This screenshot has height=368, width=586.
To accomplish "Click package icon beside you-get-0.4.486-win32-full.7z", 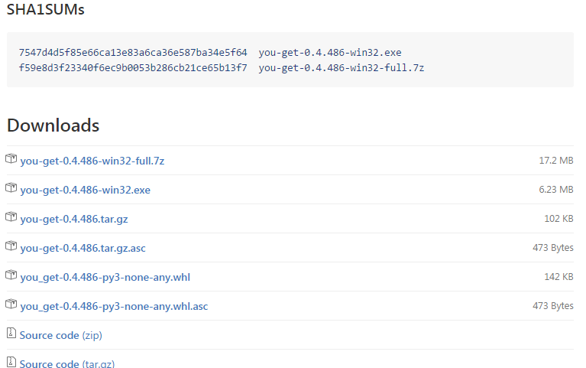I will 11,158.
